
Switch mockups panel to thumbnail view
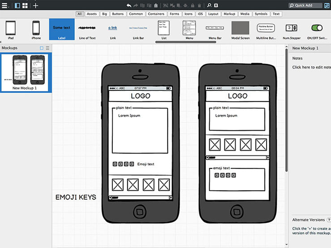click(x=42, y=48)
